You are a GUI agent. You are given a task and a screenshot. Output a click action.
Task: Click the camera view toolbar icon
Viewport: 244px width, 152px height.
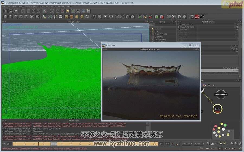pos(78,11)
